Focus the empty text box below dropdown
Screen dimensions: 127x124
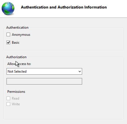44,81
